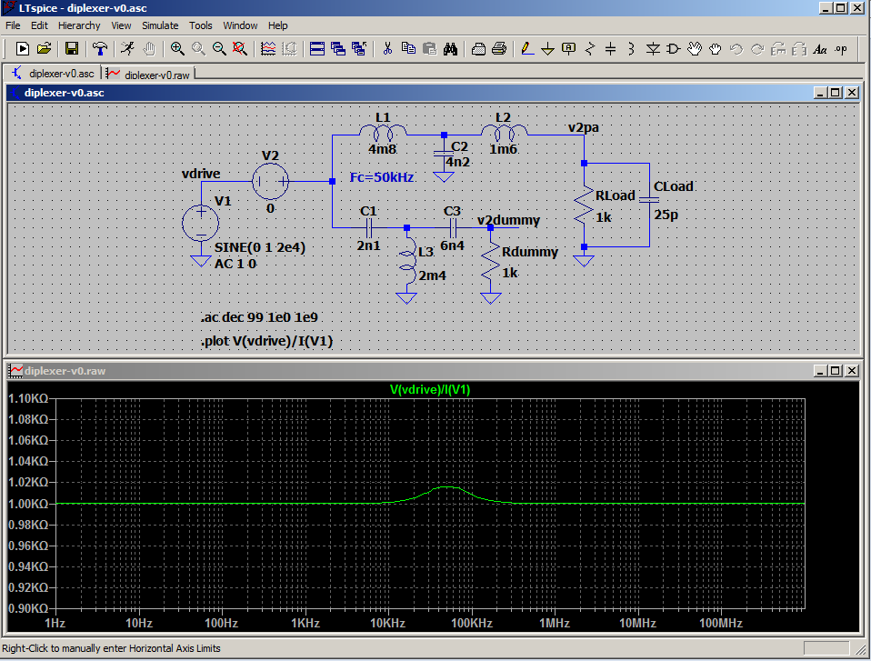871x661 pixels.
Task: Click the .ac dec 99 directive text
Action: tap(260, 318)
